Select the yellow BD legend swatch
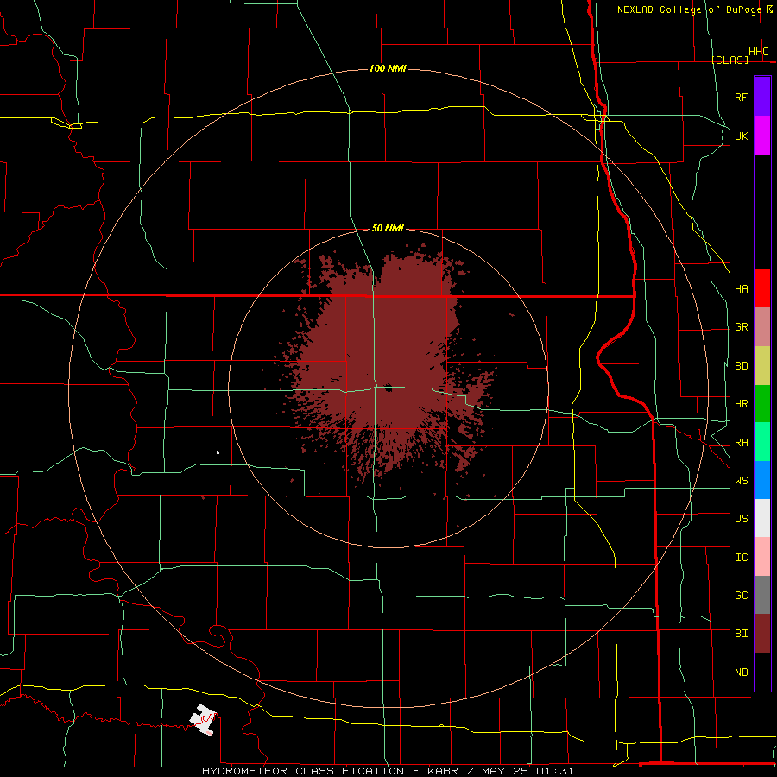This screenshot has width=777, height=777. pyautogui.click(x=762, y=366)
